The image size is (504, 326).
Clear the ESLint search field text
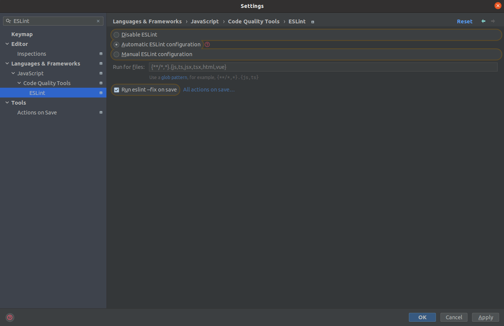coord(98,21)
